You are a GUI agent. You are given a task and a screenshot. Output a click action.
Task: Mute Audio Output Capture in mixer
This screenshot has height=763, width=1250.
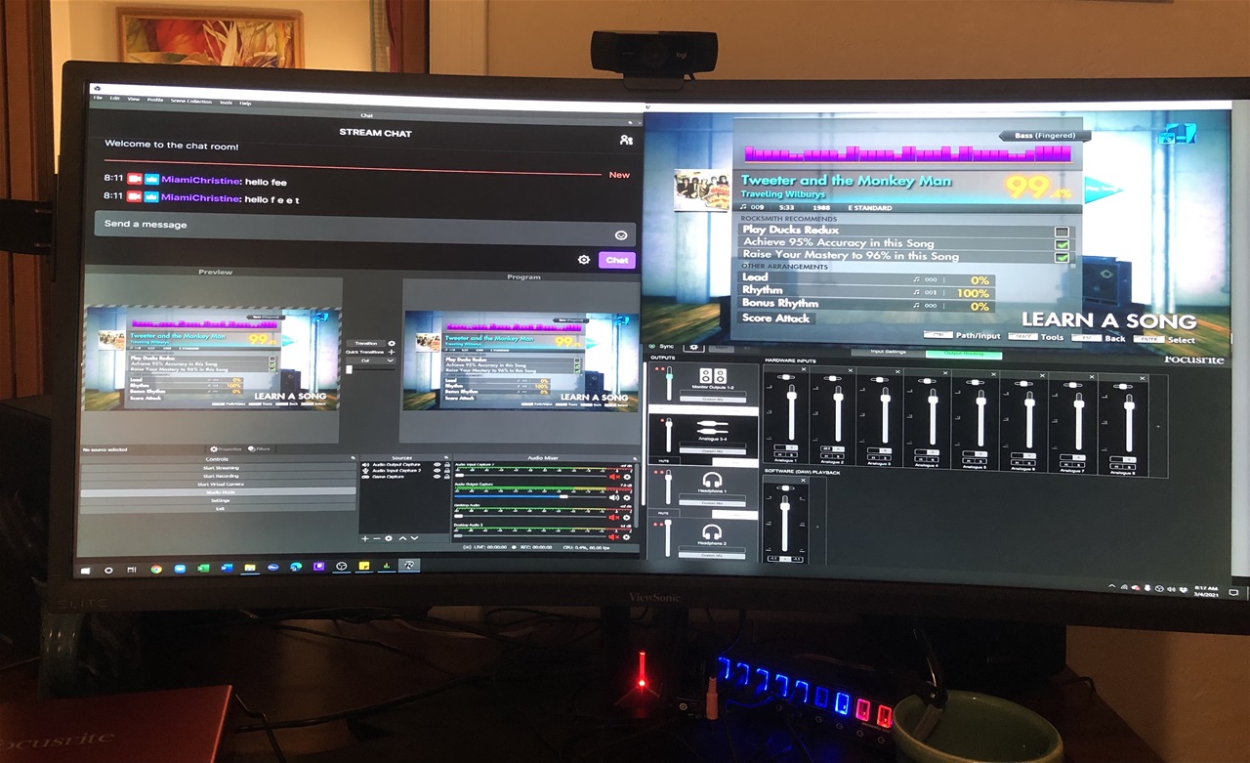(614, 497)
